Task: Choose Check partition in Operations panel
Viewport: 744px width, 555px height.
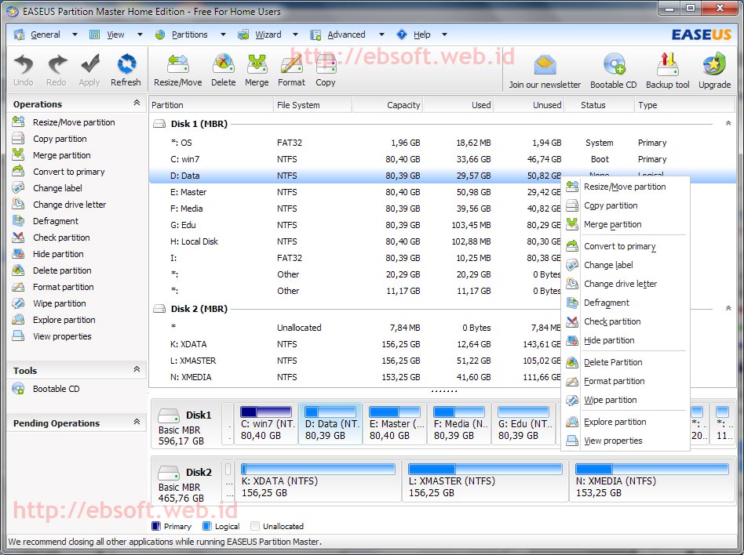Action: 51,238
